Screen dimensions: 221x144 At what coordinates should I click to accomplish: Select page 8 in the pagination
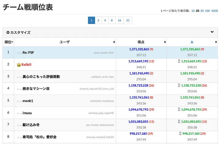[112, 20]
